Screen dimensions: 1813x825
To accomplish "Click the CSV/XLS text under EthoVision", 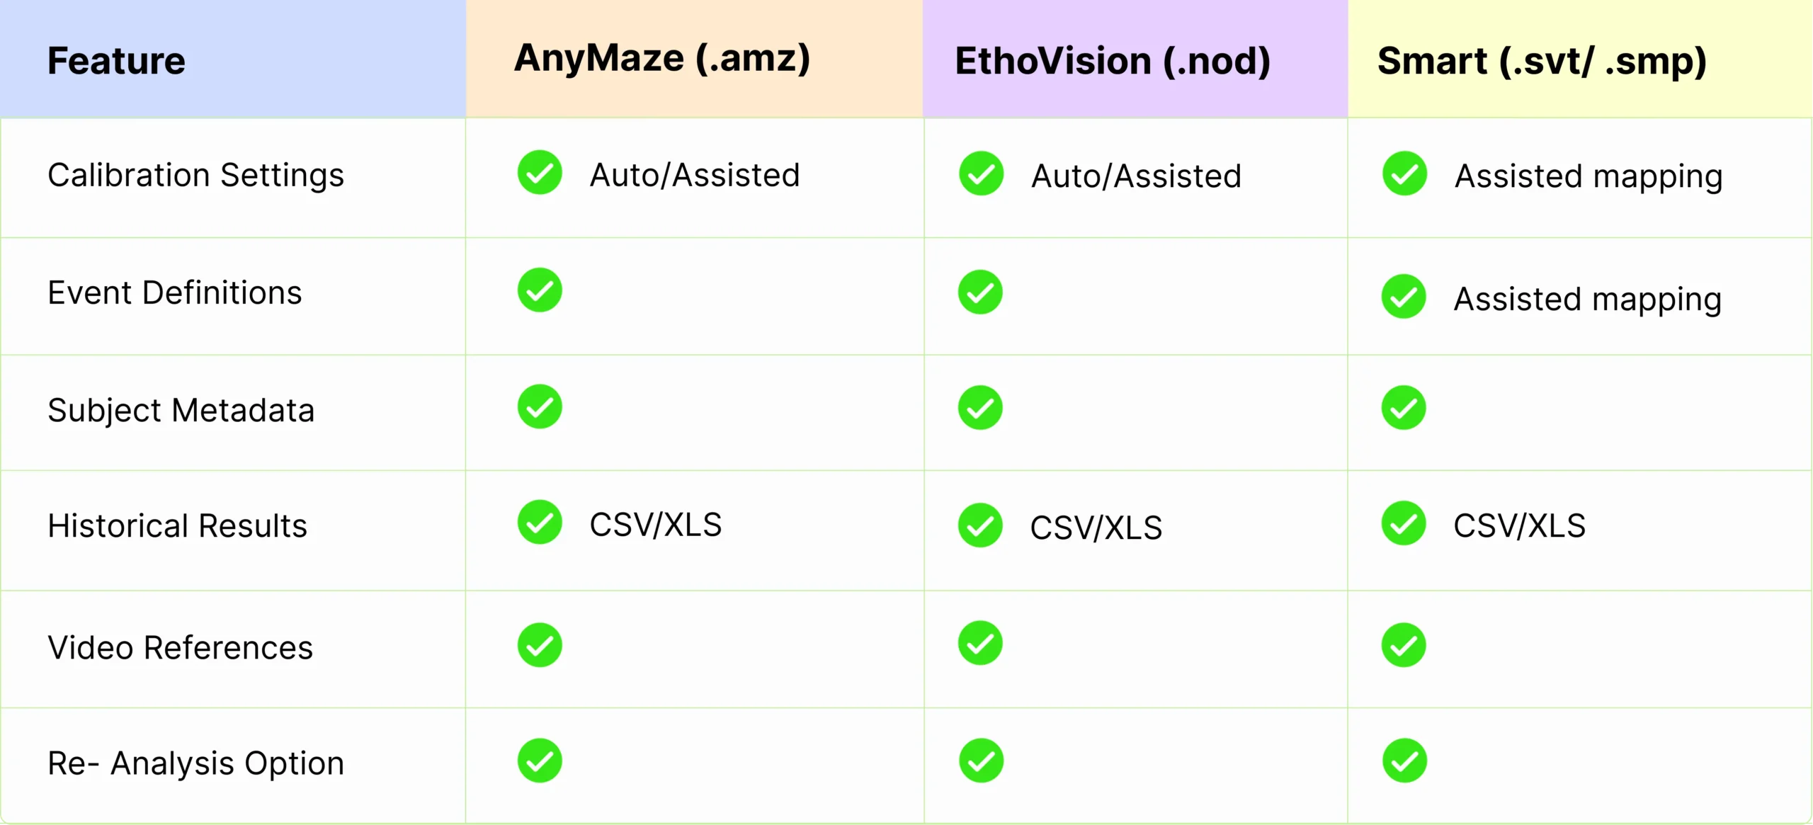I will [1096, 528].
